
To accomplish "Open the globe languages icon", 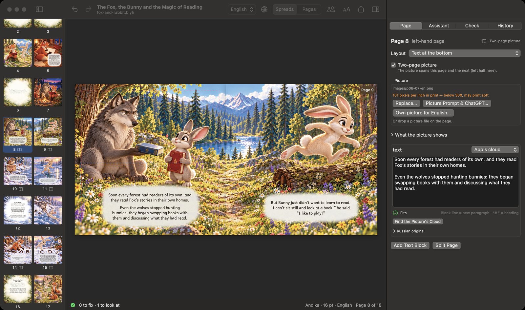I will tap(264, 9).
